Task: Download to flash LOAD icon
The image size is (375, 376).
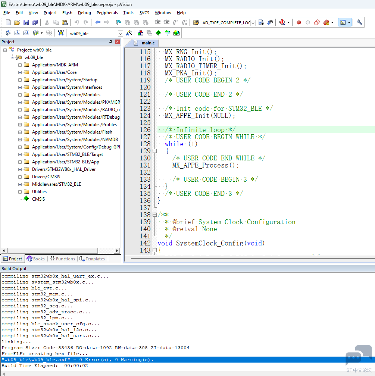Action: 61,33
